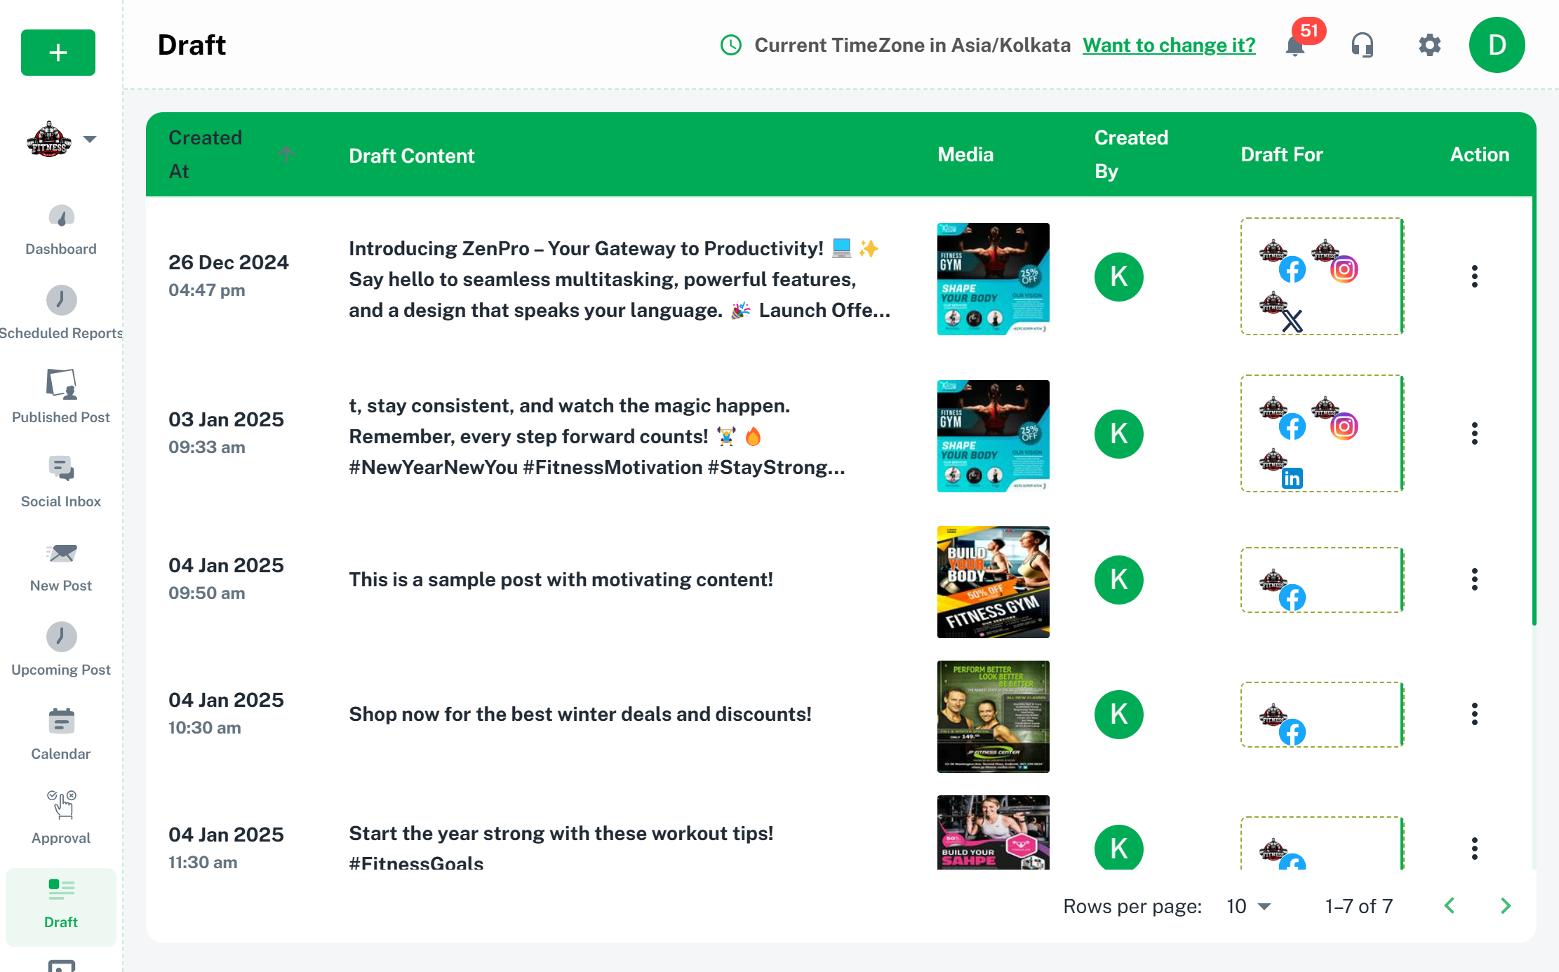Open the notifications bell icon
Image resolution: width=1559 pixels, height=972 pixels.
coord(1295,46)
